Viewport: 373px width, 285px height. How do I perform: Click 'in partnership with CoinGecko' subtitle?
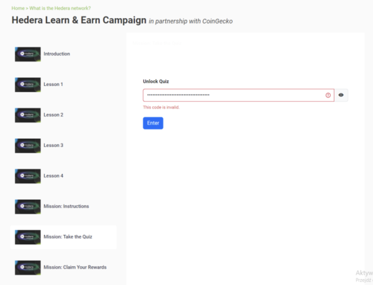click(191, 21)
